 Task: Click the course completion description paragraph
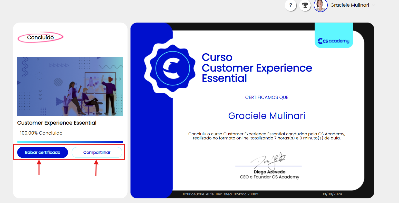click(267, 136)
